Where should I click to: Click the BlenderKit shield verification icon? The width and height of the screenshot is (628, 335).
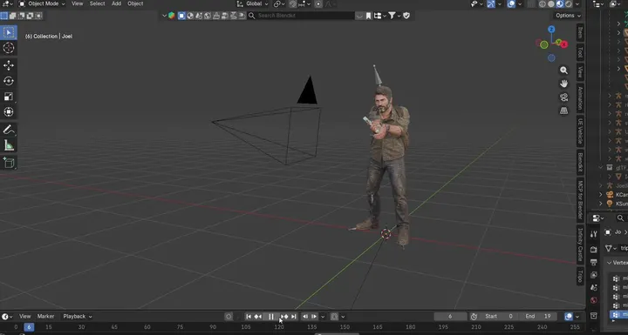406,16
